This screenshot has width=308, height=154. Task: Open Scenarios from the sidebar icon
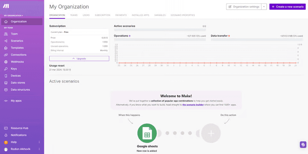pos(6,41)
